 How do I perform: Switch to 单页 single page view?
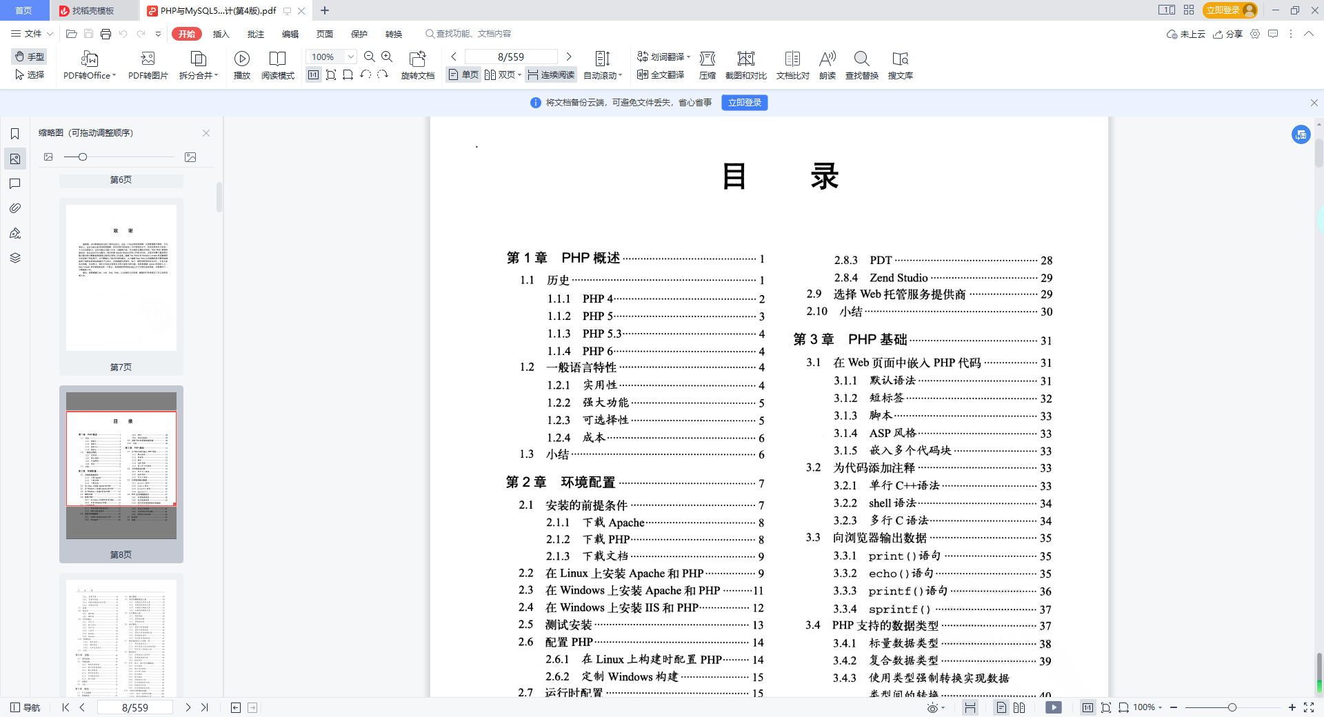click(463, 75)
